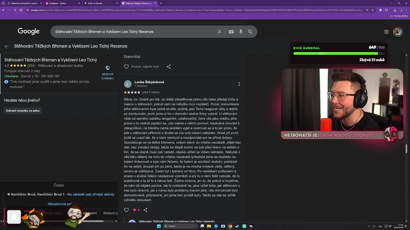Click the browser reload button
Viewport: 410px width, 230px height.
(x=15, y=10)
